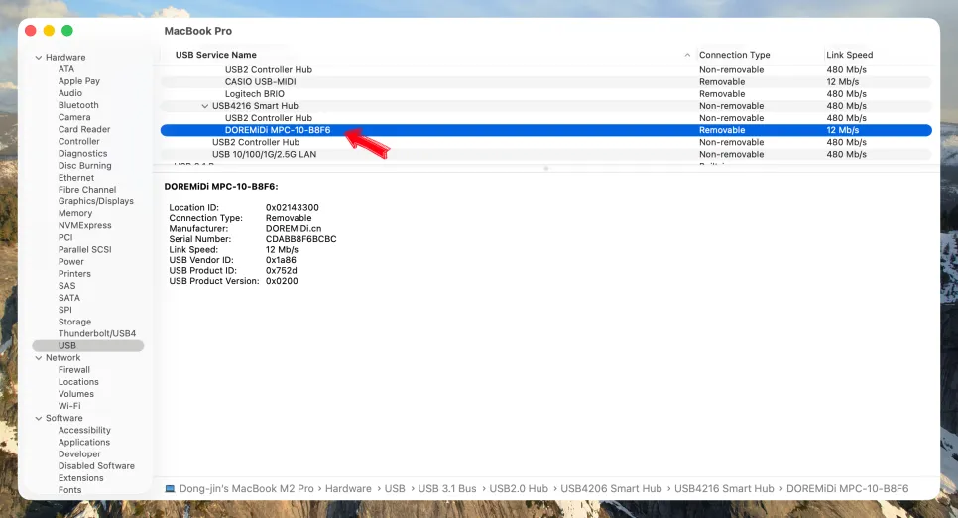Select the Logitech BRIO device row
Viewport: 958px width, 518px height.
pyautogui.click(x=546, y=94)
